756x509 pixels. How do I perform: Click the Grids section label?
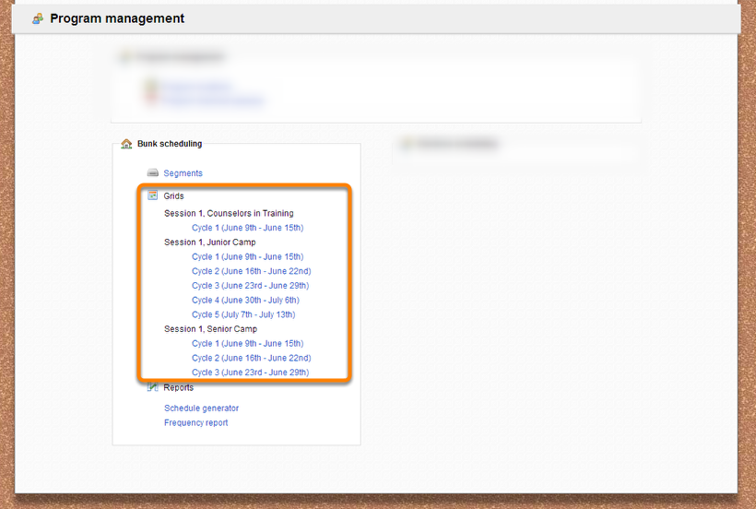(173, 196)
